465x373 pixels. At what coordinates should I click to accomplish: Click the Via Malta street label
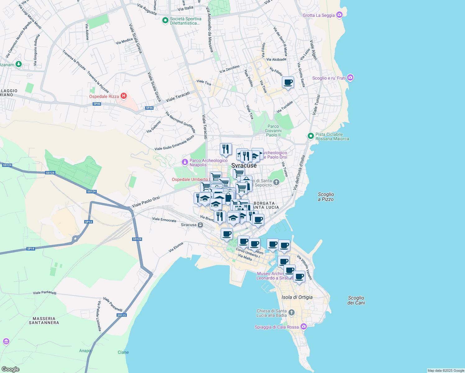(x=245, y=257)
